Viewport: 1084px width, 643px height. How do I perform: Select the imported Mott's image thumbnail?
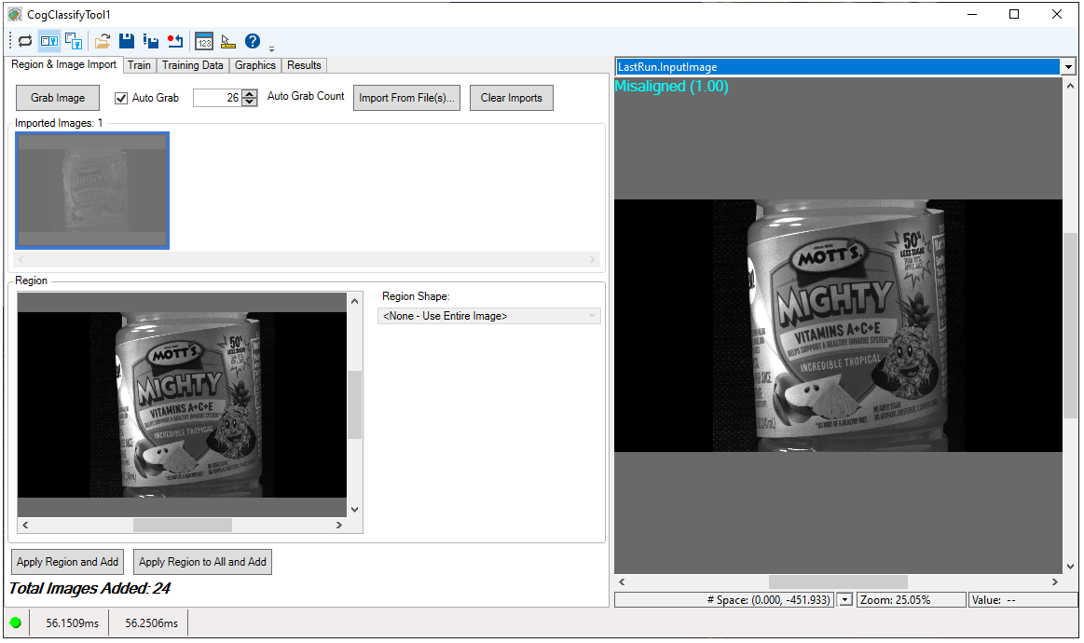(91, 190)
